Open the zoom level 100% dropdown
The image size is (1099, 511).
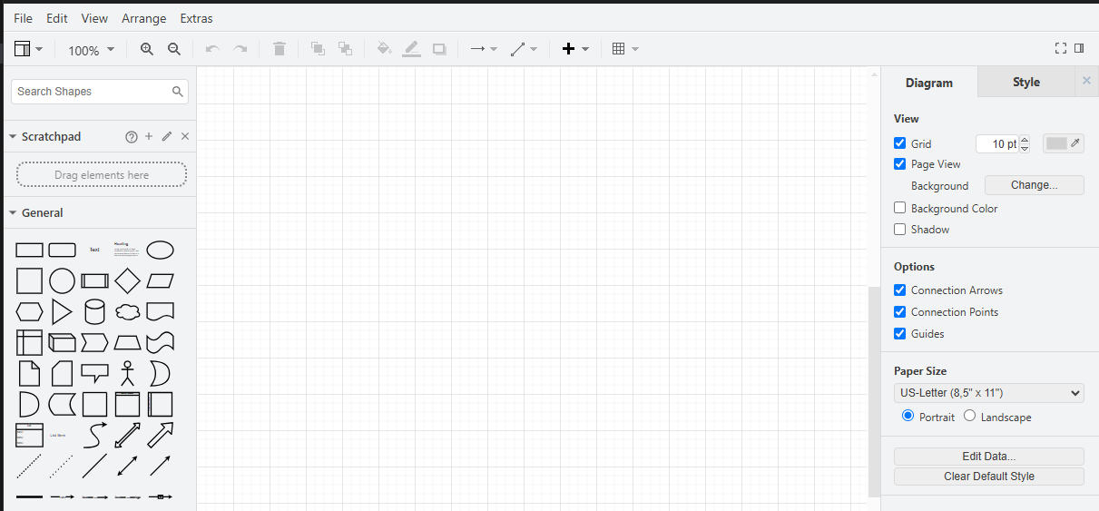point(91,50)
